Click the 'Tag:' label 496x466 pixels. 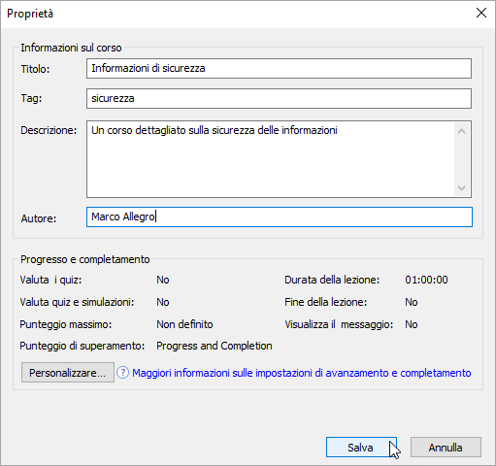pos(31,98)
